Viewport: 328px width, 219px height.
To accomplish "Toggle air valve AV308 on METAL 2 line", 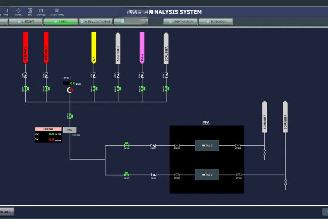I will tap(127, 145).
